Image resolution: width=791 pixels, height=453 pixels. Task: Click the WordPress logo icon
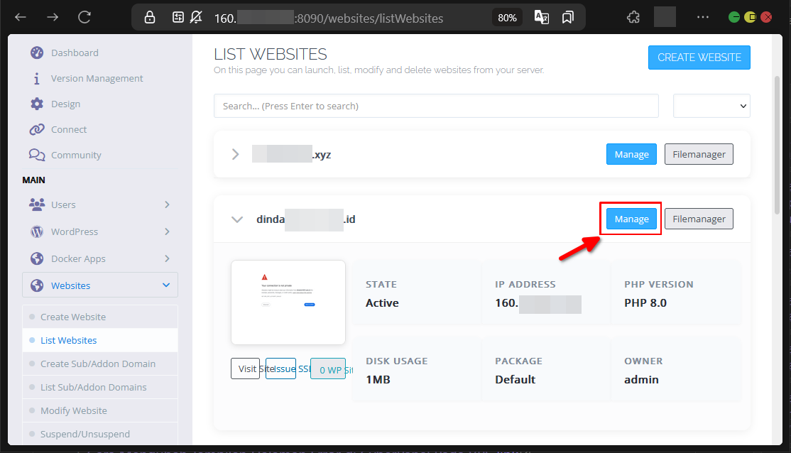[37, 231]
